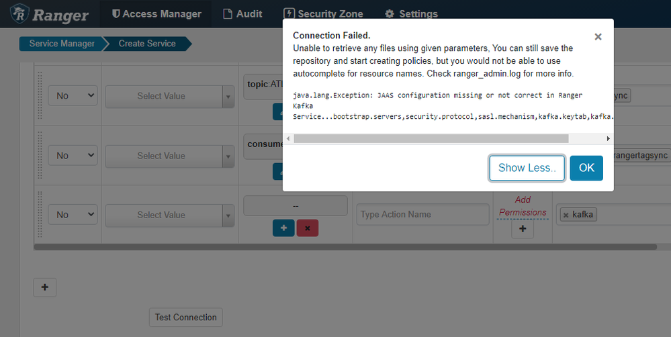Click the blue plus resource button
Image resolution: width=671 pixels, height=337 pixels.
tap(283, 228)
